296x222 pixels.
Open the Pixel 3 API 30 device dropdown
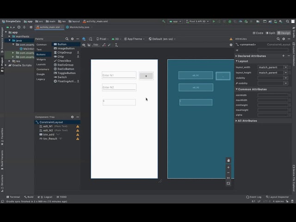tap(197, 22)
